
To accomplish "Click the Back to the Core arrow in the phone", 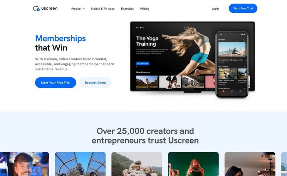I will tap(244, 88).
